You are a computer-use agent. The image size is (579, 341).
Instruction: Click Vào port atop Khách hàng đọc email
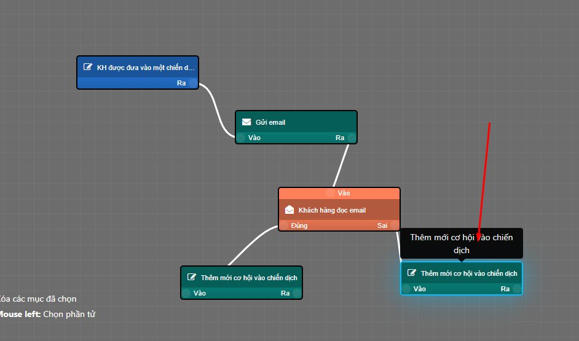330,193
